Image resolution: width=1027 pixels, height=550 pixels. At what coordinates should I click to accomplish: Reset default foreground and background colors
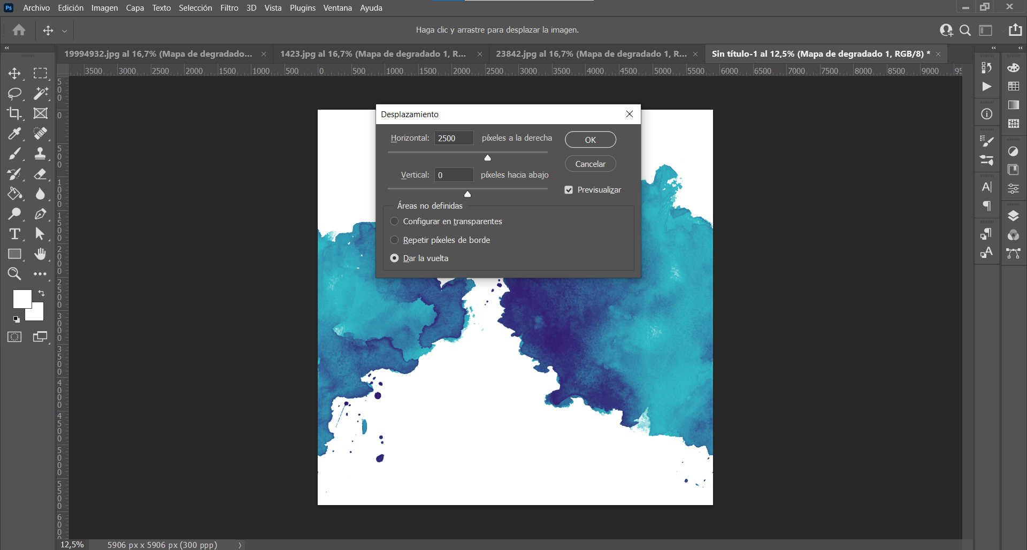click(17, 319)
